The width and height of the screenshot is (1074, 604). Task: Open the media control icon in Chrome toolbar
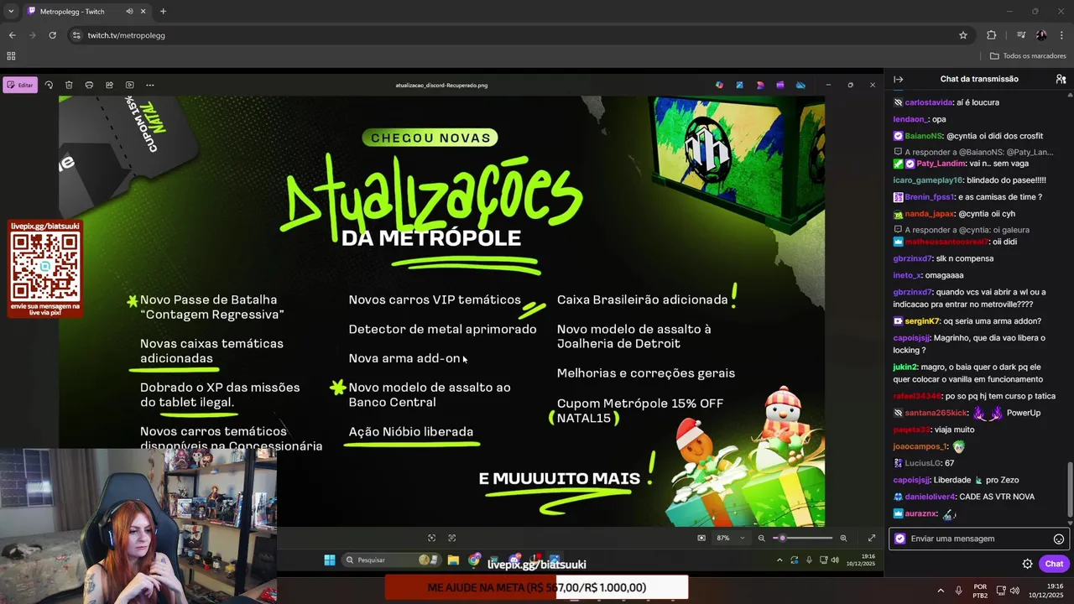pos(1020,35)
